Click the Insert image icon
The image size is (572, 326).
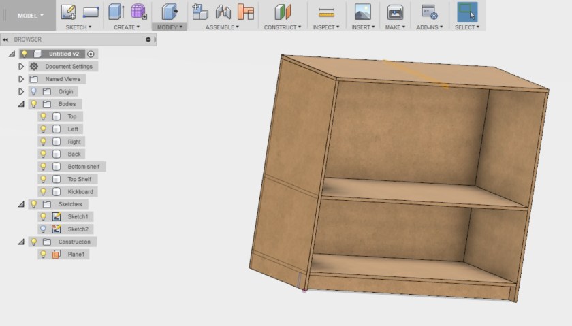coord(363,12)
